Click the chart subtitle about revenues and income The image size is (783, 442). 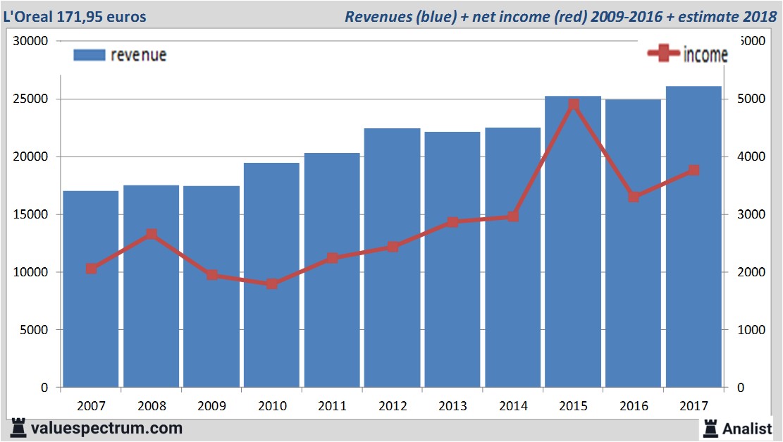560,16
